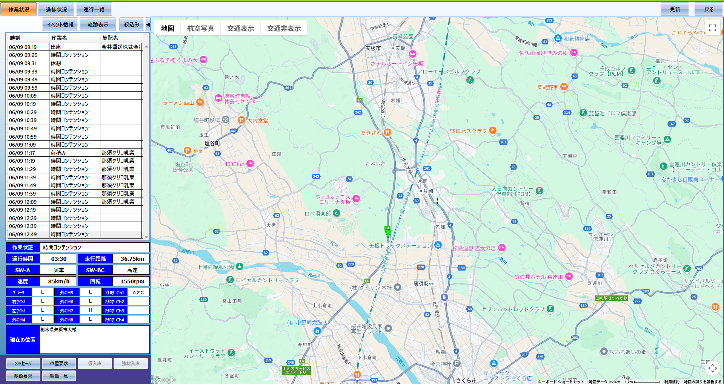Click 道の駅 きつれがわ label
The height and width of the screenshot is (384, 724).
(x=611, y=298)
